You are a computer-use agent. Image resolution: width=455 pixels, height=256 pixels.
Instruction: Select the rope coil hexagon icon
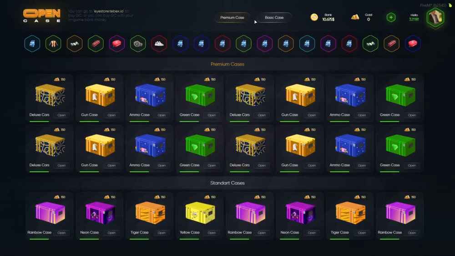138,44
